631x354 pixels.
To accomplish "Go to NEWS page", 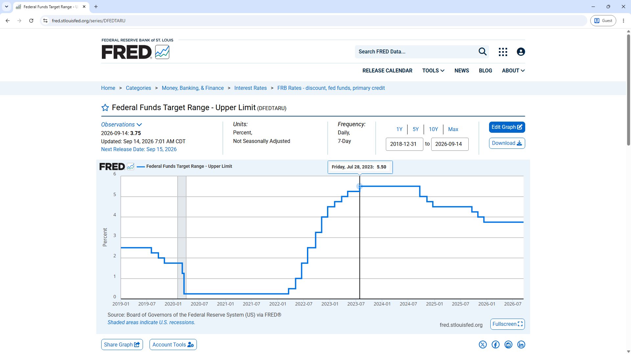I will click(x=462, y=70).
